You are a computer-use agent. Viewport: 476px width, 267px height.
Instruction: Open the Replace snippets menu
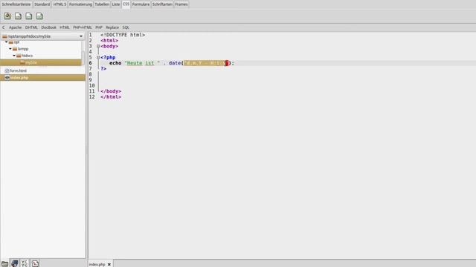112,27
